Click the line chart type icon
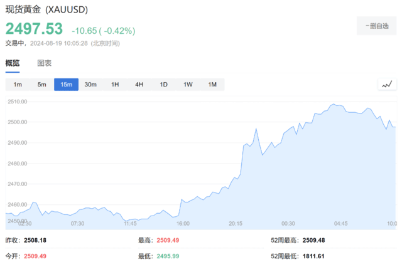The height and width of the screenshot is (262, 402). pyautogui.click(x=387, y=85)
